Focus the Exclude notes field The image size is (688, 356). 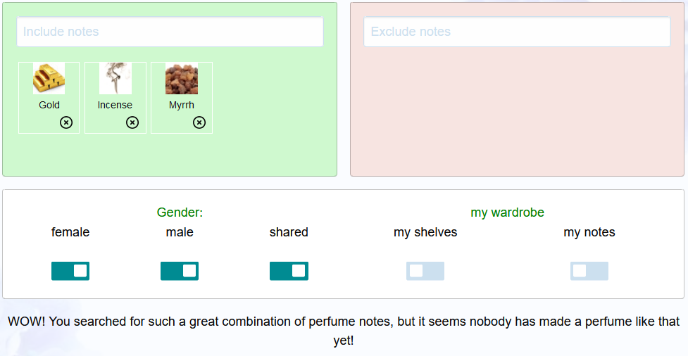click(x=517, y=32)
